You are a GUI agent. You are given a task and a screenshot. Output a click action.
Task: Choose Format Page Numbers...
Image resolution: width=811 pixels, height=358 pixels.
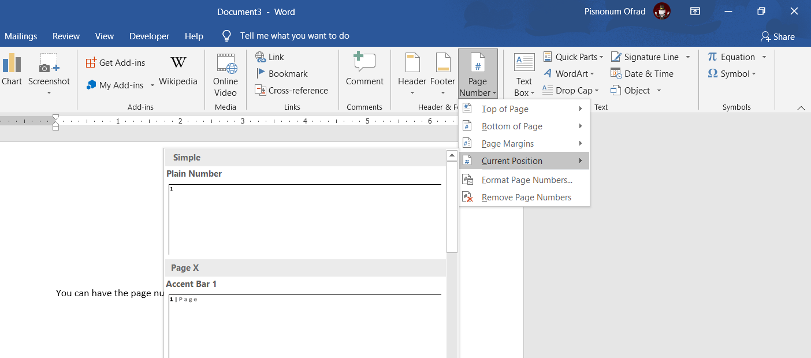(524, 180)
